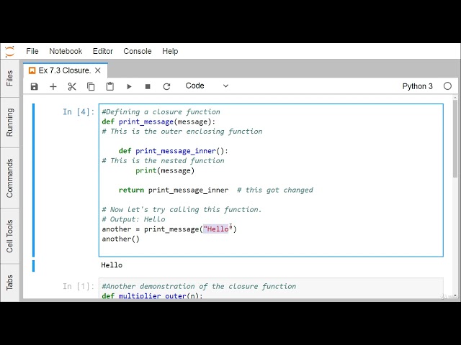This screenshot has height=345, width=461.
Task: Click the blue collapser bar beside Hello output
Action: pyautogui.click(x=34, y=266)
